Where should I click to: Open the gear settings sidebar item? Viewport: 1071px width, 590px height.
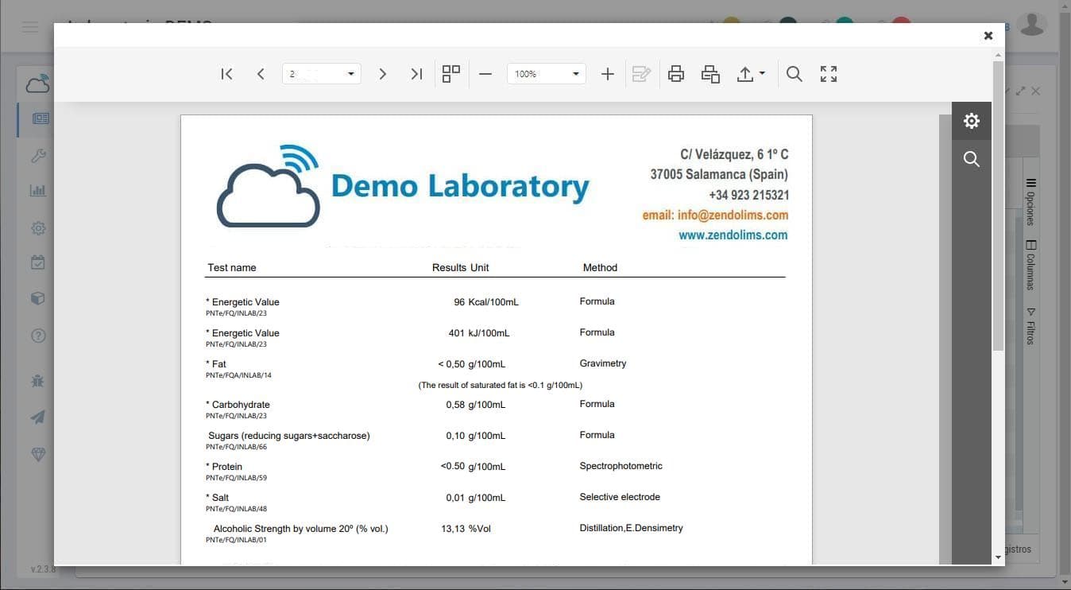pyautogui.click(x=38, y=228)
